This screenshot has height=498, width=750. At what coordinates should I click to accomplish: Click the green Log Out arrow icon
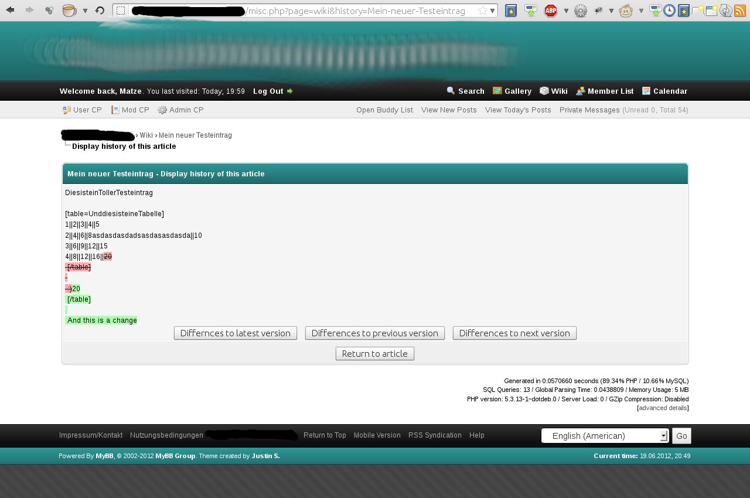(x=289, y=91)
